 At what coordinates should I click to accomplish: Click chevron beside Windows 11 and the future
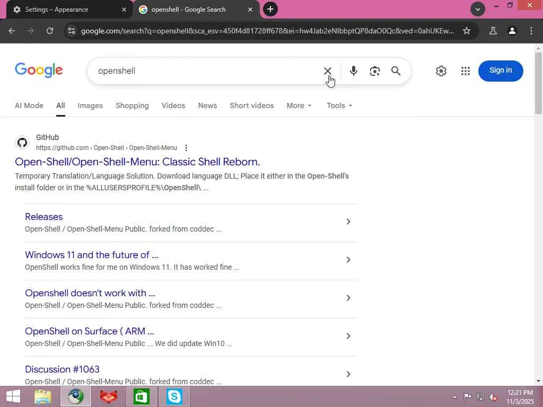pyautogui.click(x=348, y=260)
